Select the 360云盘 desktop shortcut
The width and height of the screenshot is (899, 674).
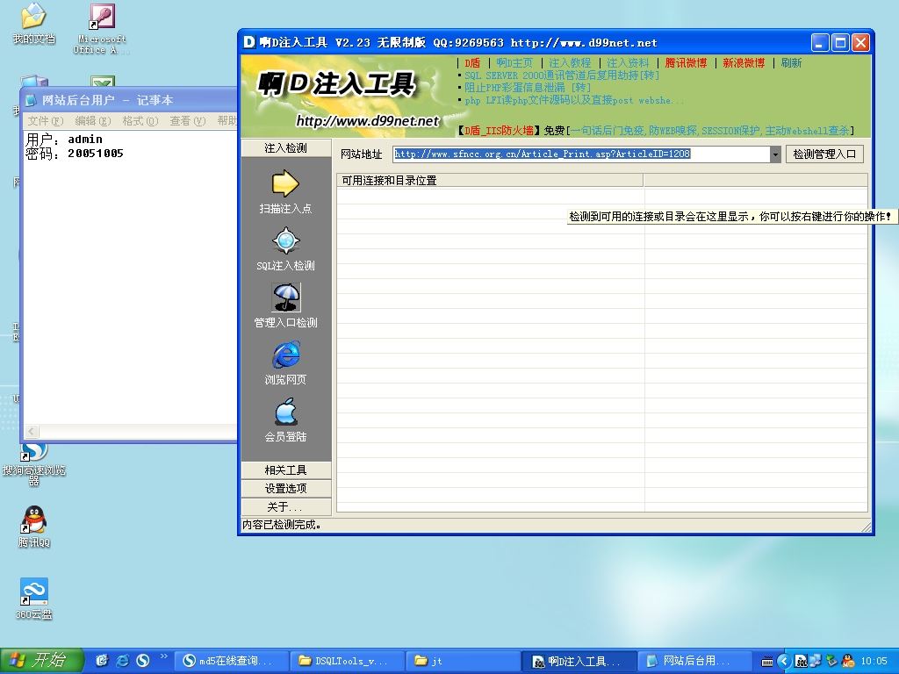tap(34, 599)
